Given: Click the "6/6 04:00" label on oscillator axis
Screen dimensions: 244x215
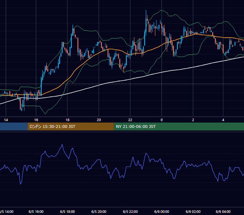Looking at the screenshot, I should click(x=223, y=211).
